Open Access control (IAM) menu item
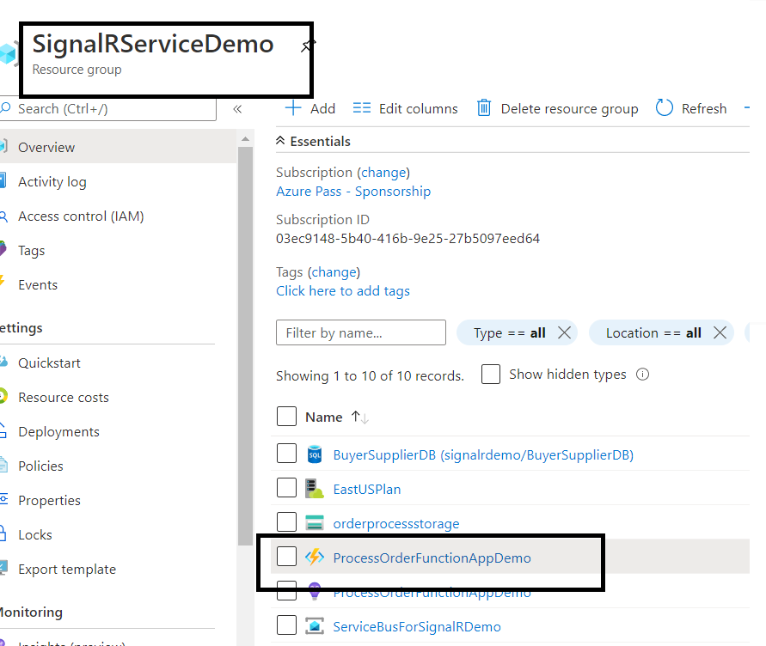Image resolution: width=766 pixels, height=646 pixels. tap(81, 216)
